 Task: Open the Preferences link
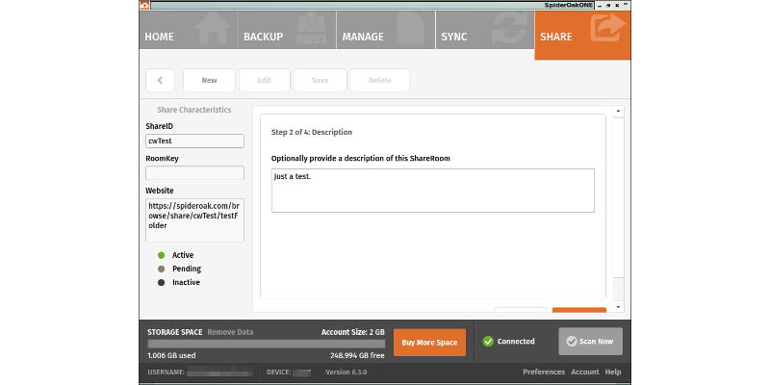pos(544,372)
